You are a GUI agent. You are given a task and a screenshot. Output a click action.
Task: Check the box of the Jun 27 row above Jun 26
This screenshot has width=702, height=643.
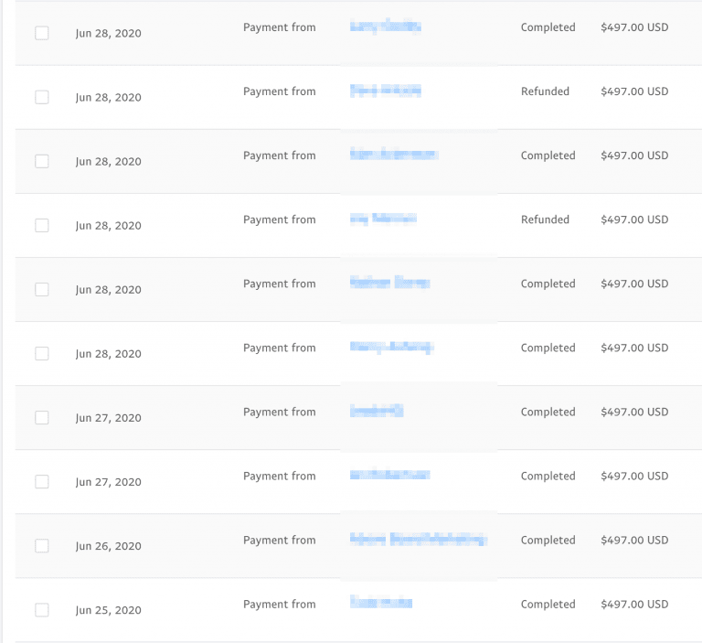pyautogui.click(x=42, y=482)
